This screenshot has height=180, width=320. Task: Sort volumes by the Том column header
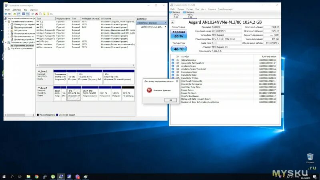tap(46, 18)
